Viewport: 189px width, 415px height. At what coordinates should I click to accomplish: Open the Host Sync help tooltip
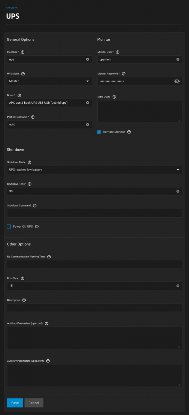[22, 278]
